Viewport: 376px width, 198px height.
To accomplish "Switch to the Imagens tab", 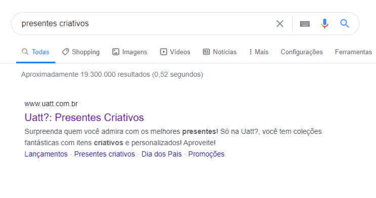I will coord(130,52).
